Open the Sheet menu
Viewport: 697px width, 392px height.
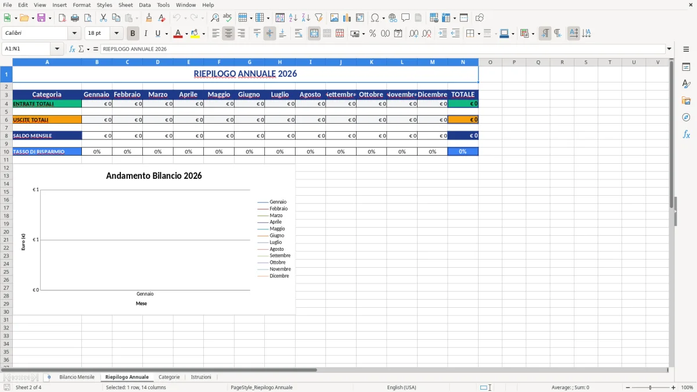[x=125, y=5]
